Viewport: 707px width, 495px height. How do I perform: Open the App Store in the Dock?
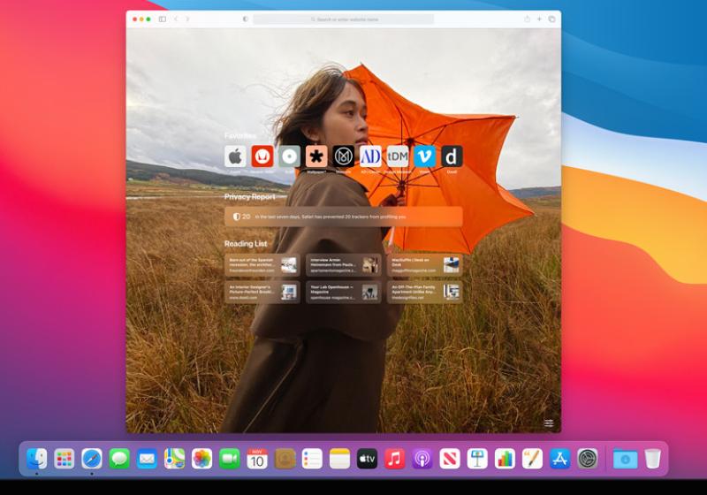coord(560,459)
